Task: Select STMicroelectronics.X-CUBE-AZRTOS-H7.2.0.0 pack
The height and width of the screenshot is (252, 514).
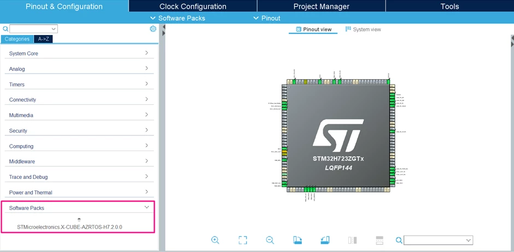Action: pos(69,227)
